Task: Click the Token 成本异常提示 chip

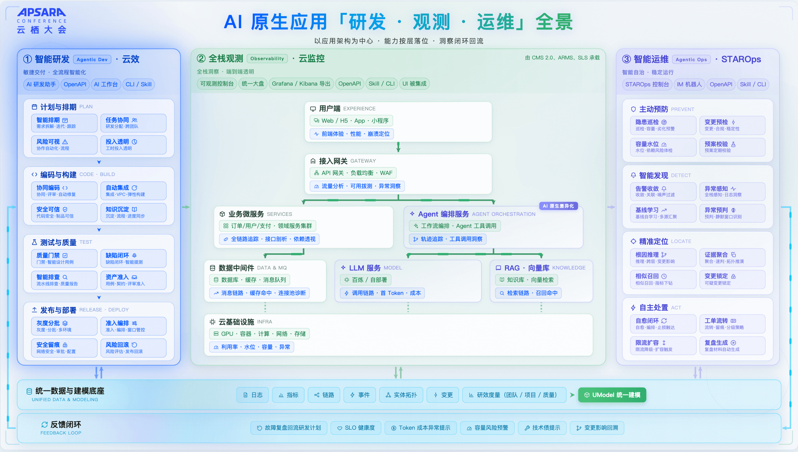Action: (420, 428)
